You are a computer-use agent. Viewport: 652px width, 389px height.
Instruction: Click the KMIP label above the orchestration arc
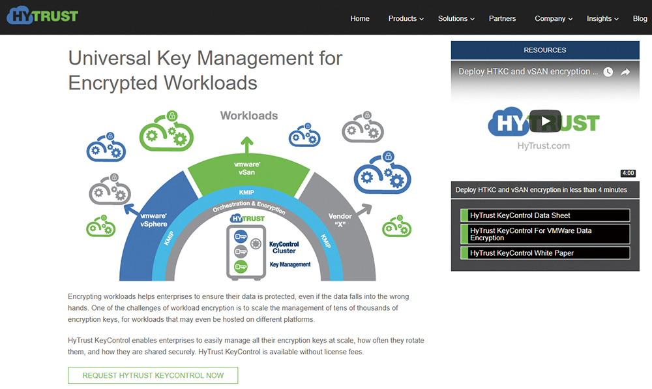click(x=246, y=192)
